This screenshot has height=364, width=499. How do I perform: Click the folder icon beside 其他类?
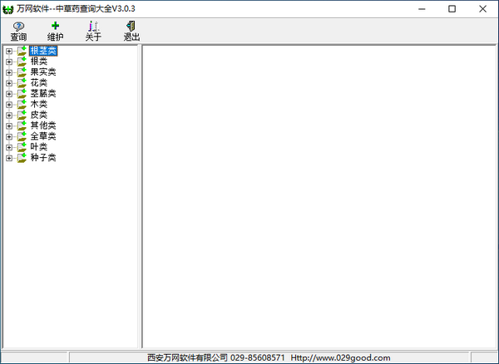22,125
